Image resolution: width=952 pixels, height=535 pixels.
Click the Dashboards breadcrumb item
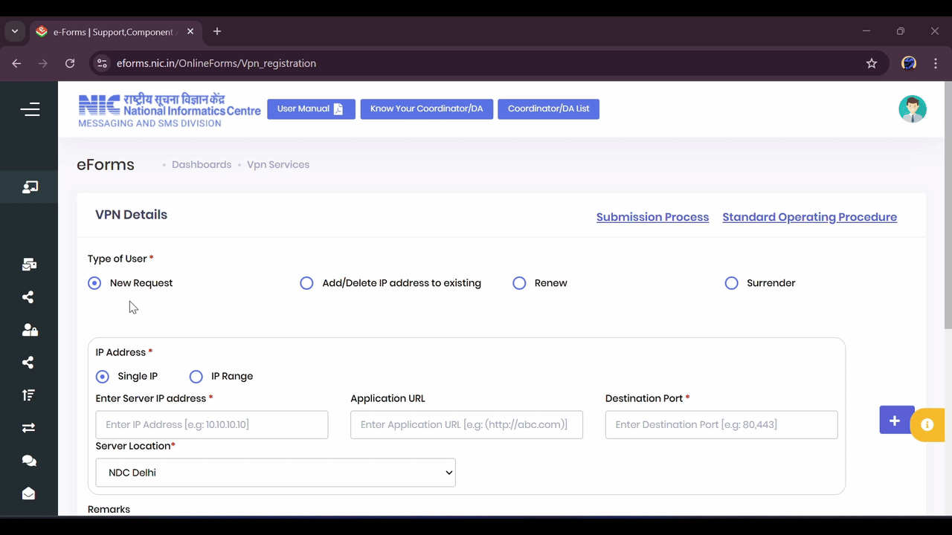pyautogui.click(x=202, y=164)
